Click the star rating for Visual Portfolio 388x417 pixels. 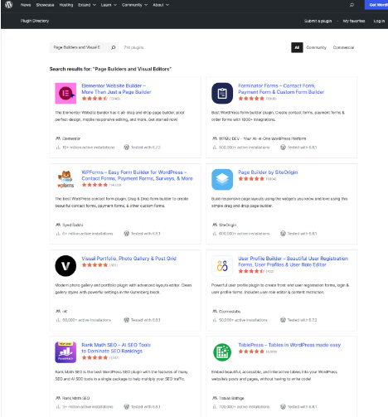95,265
